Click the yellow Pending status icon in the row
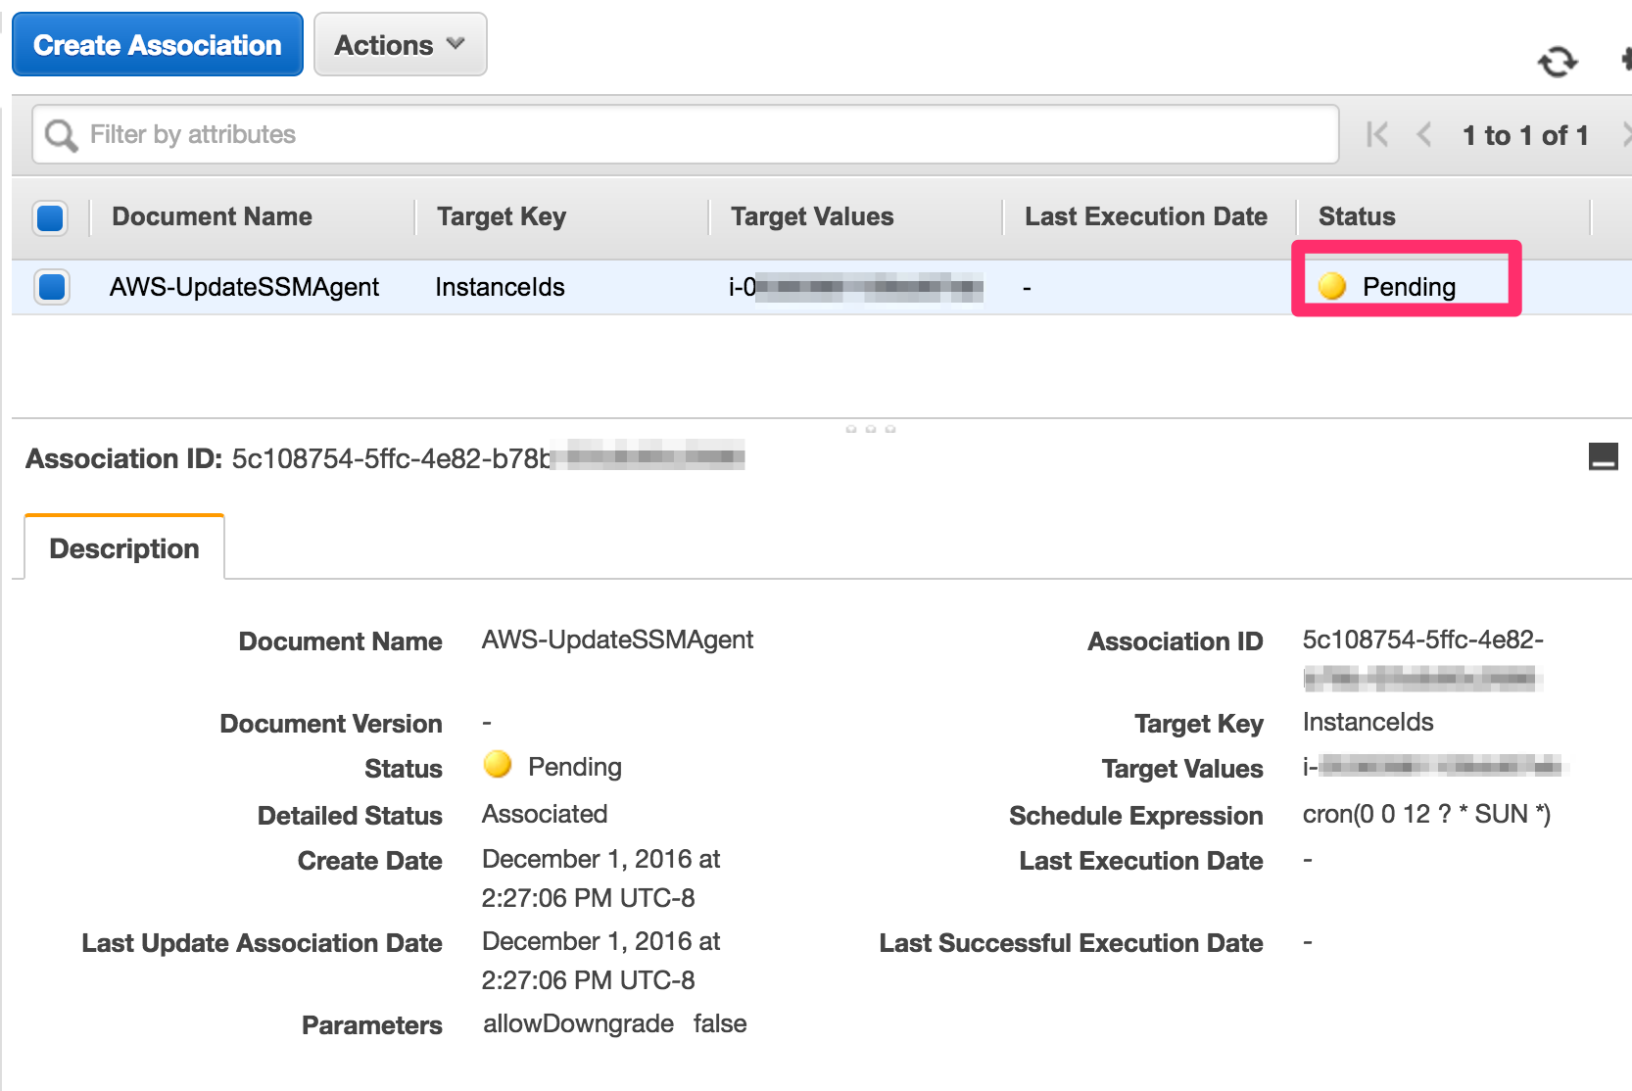 coord(1334,286)
